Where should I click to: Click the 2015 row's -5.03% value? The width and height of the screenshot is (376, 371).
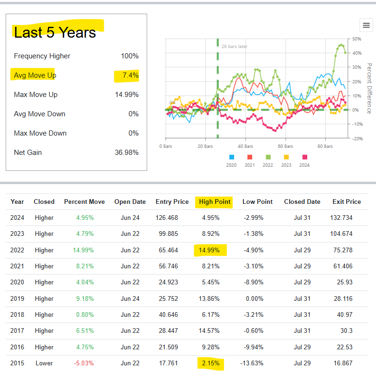pyautogui.click(x=84, y=363)
